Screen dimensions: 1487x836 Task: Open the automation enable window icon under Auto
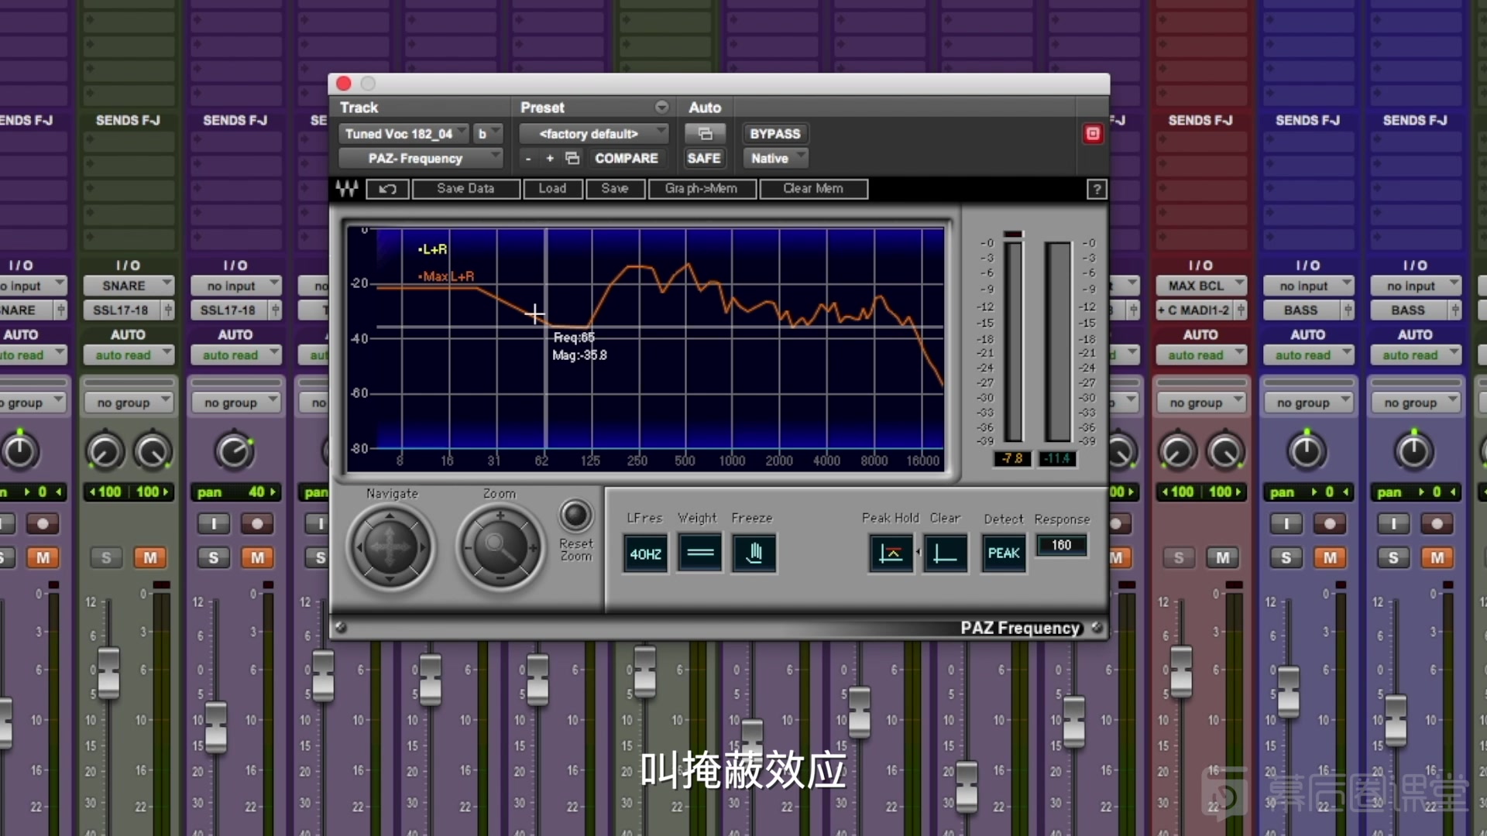(705, 134)
